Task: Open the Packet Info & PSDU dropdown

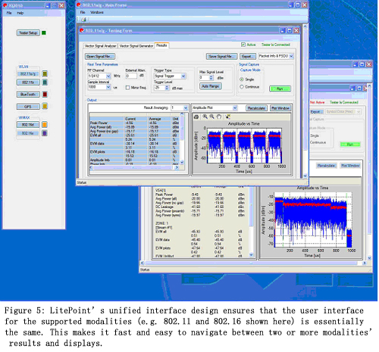Action: 291,56
